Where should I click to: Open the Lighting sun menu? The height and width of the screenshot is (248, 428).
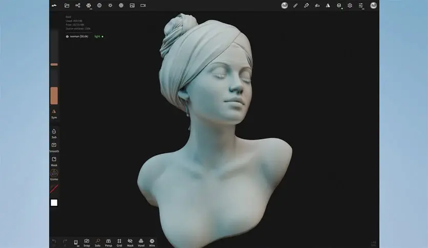(110, 6)
